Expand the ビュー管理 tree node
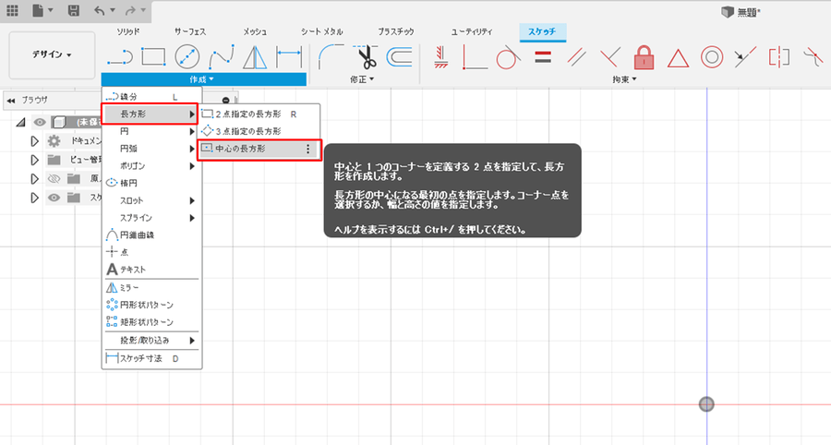The width and height of the screenshot is (831, 445). coord(35,160)
